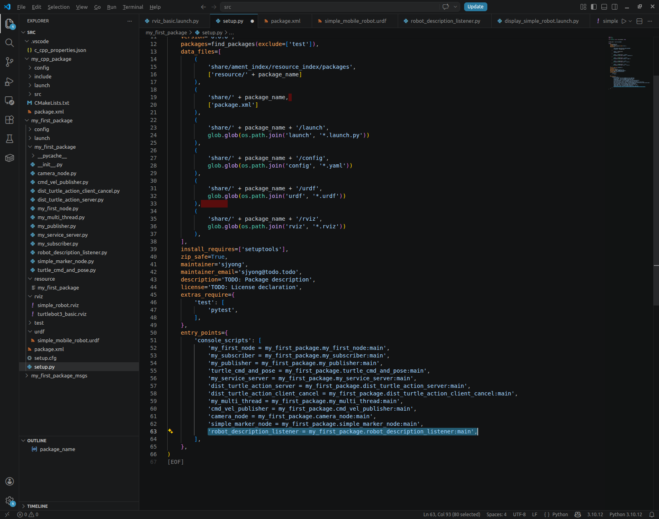Click Spaces: 4 indentation setting
Viewport: 659px width, 519px height.
click(496, 515)
